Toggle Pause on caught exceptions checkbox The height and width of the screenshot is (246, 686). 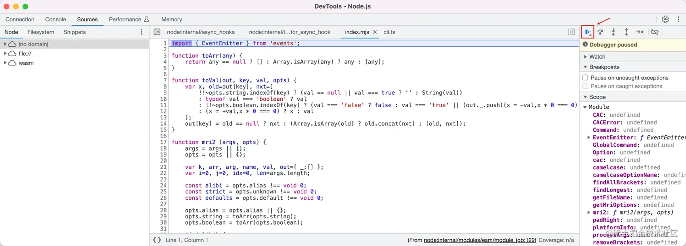click(585, 86)
